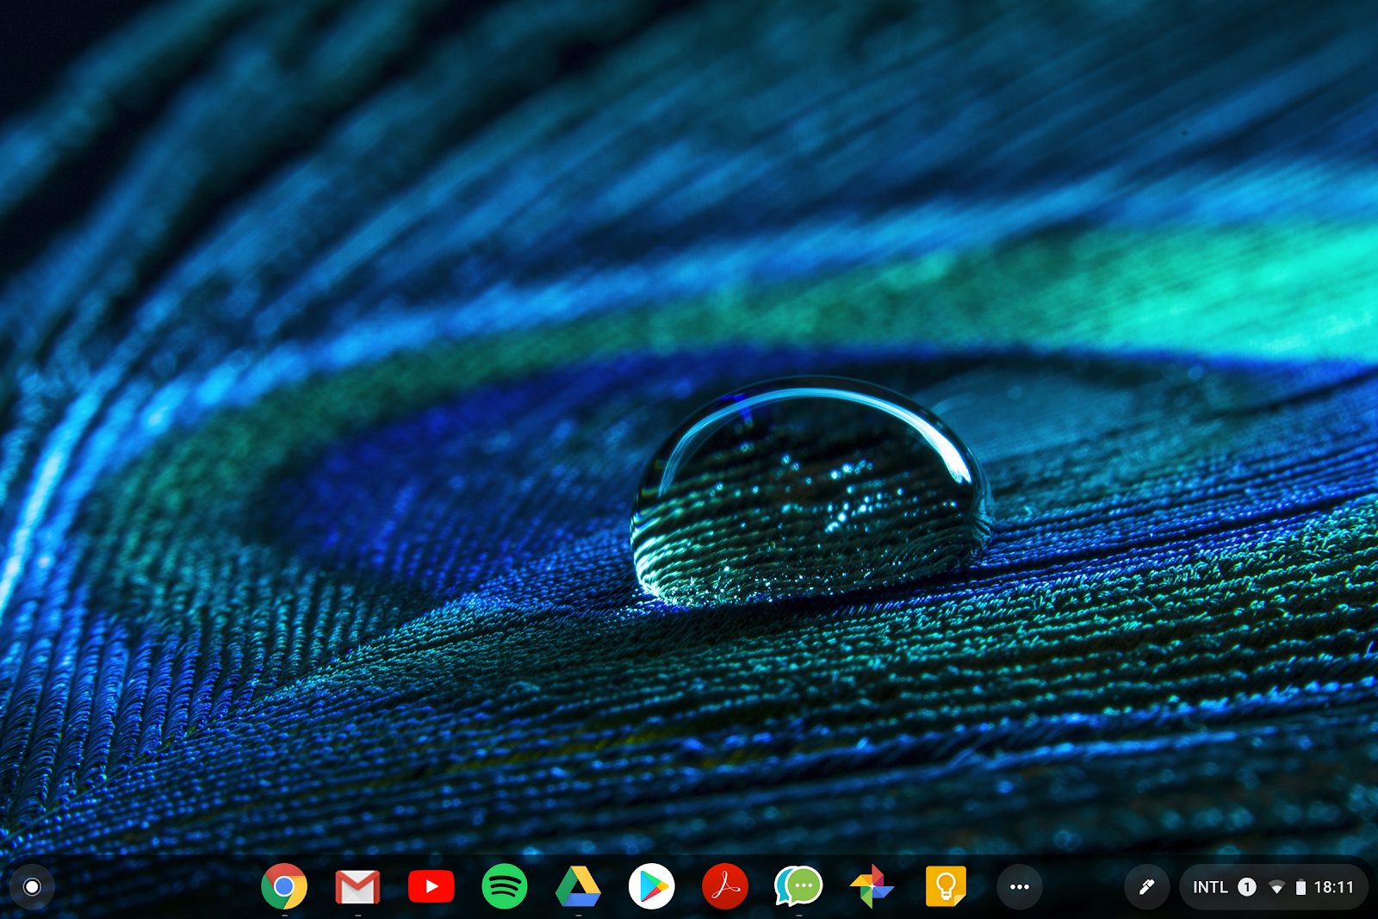Open the Google Play Store
1378x919 pixels.
pyautogui.click(x=652, y=886)
